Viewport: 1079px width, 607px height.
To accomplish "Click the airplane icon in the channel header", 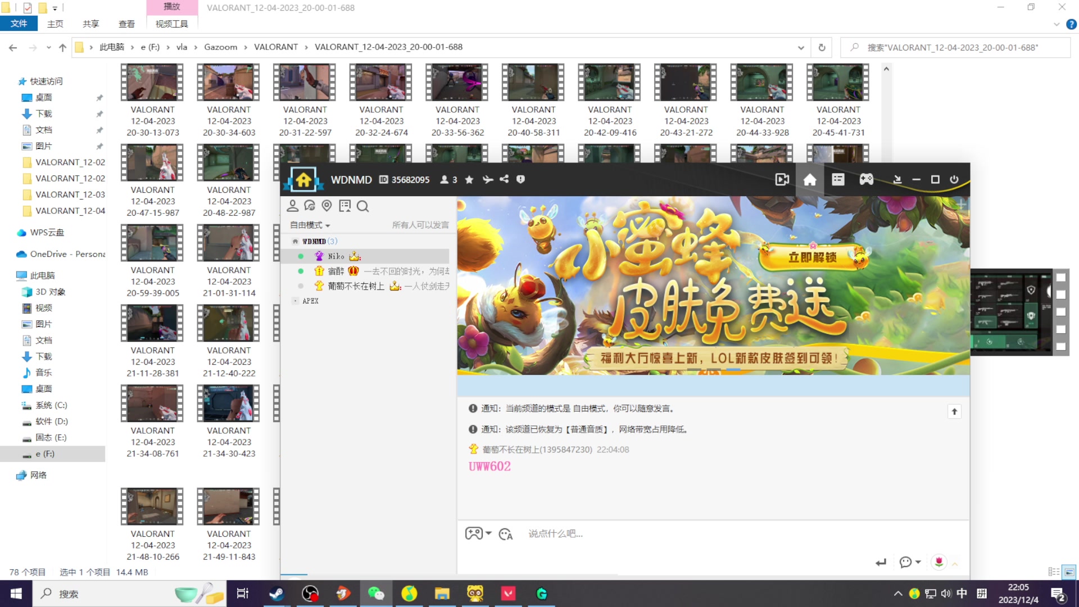I will (487, 180).
